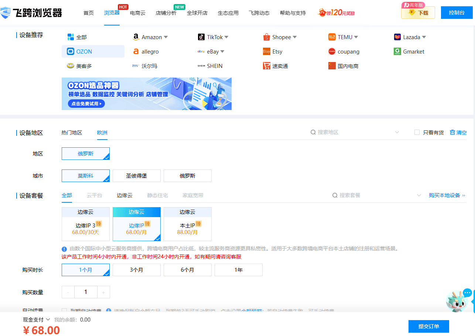Select the TEMU platform icon
Image resolution: width=475 pixels, height=336 pixels.
pos(331,37)
